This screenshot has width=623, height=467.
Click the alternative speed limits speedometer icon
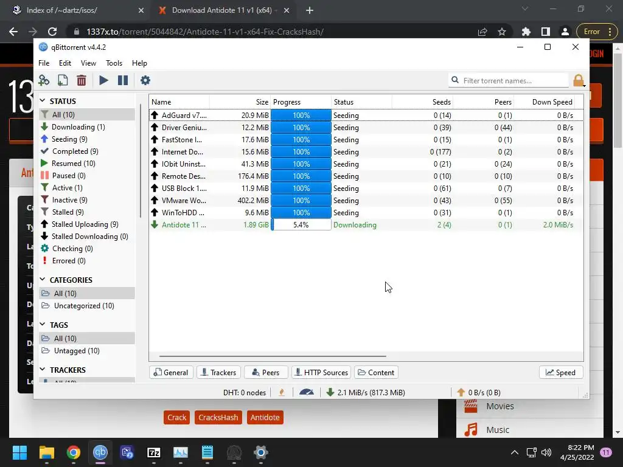click(307, 392)
